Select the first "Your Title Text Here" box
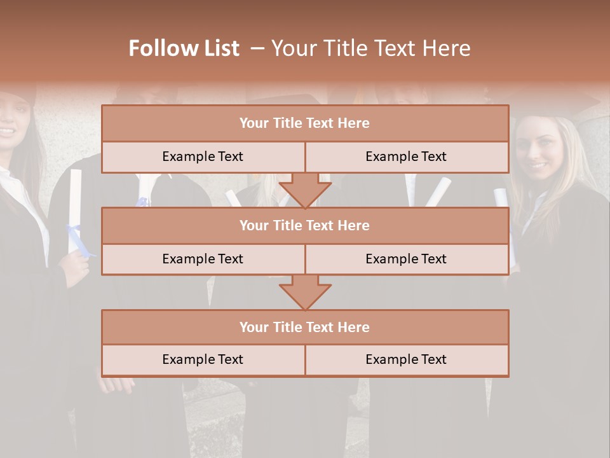610x458 pixels. tap(305, 123)
